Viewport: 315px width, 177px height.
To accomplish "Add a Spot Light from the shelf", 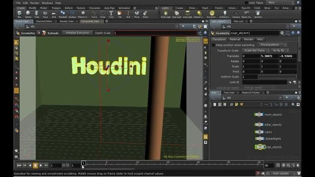I will [x=177, y=14].
